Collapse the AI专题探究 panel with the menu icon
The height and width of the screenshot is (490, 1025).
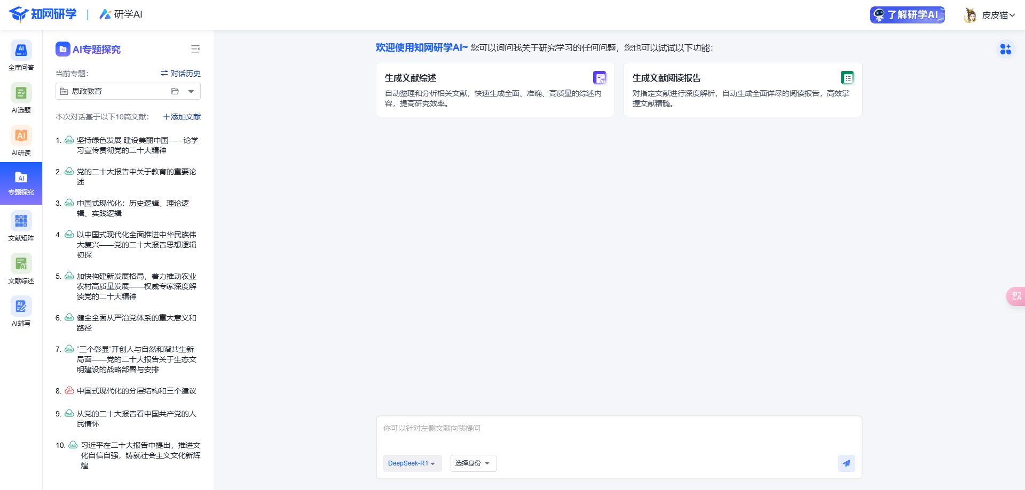point(195,49)
